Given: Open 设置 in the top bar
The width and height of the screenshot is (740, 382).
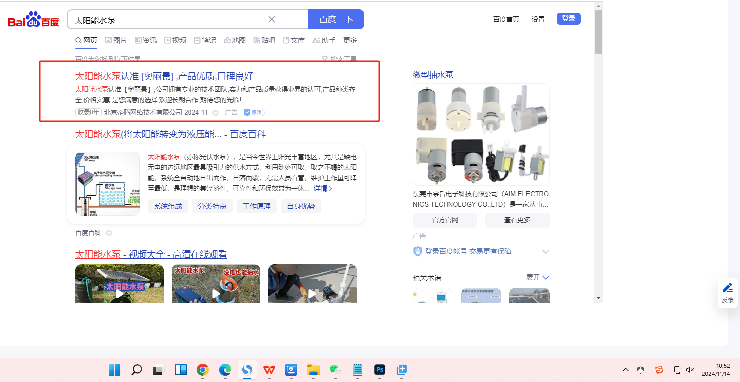Looking at the screenshot, I should pyautogui.click(x=538, y=19).
